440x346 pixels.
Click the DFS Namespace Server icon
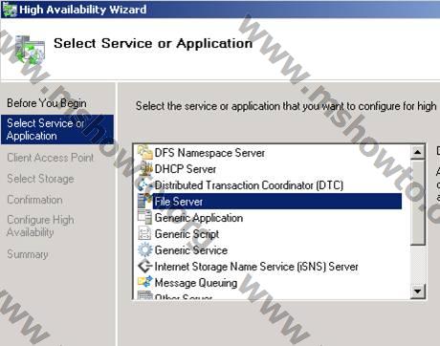click(x=145, y=152)
